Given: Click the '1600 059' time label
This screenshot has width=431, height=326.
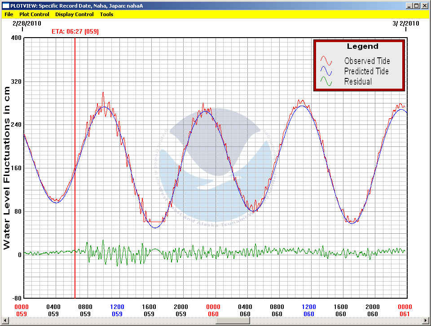Looking at the screenshot, I should point(149,310).
